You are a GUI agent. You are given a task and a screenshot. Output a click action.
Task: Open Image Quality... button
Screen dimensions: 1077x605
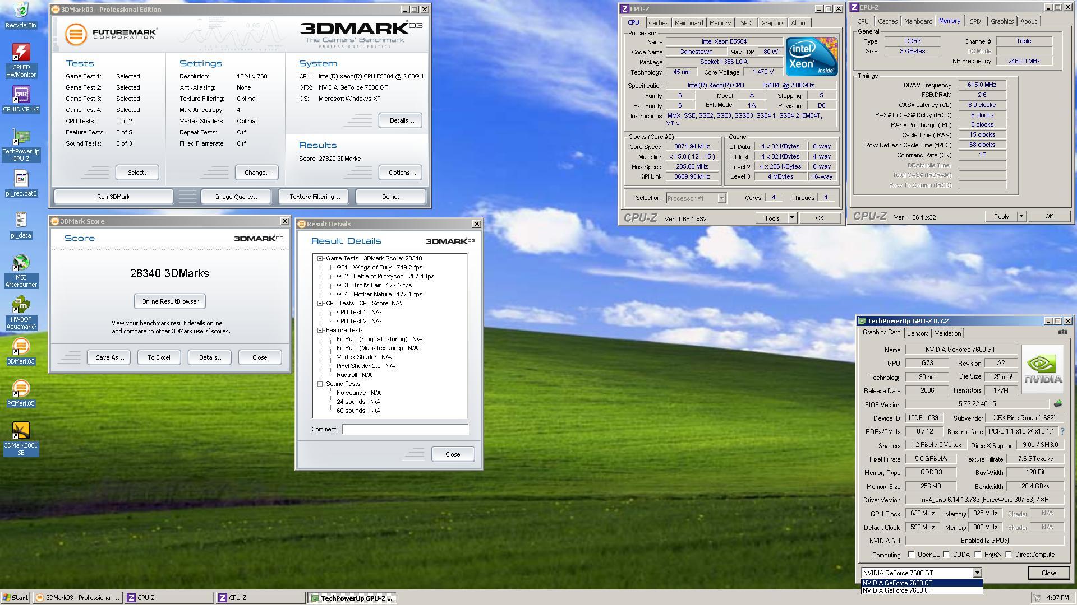click(237, 197)
